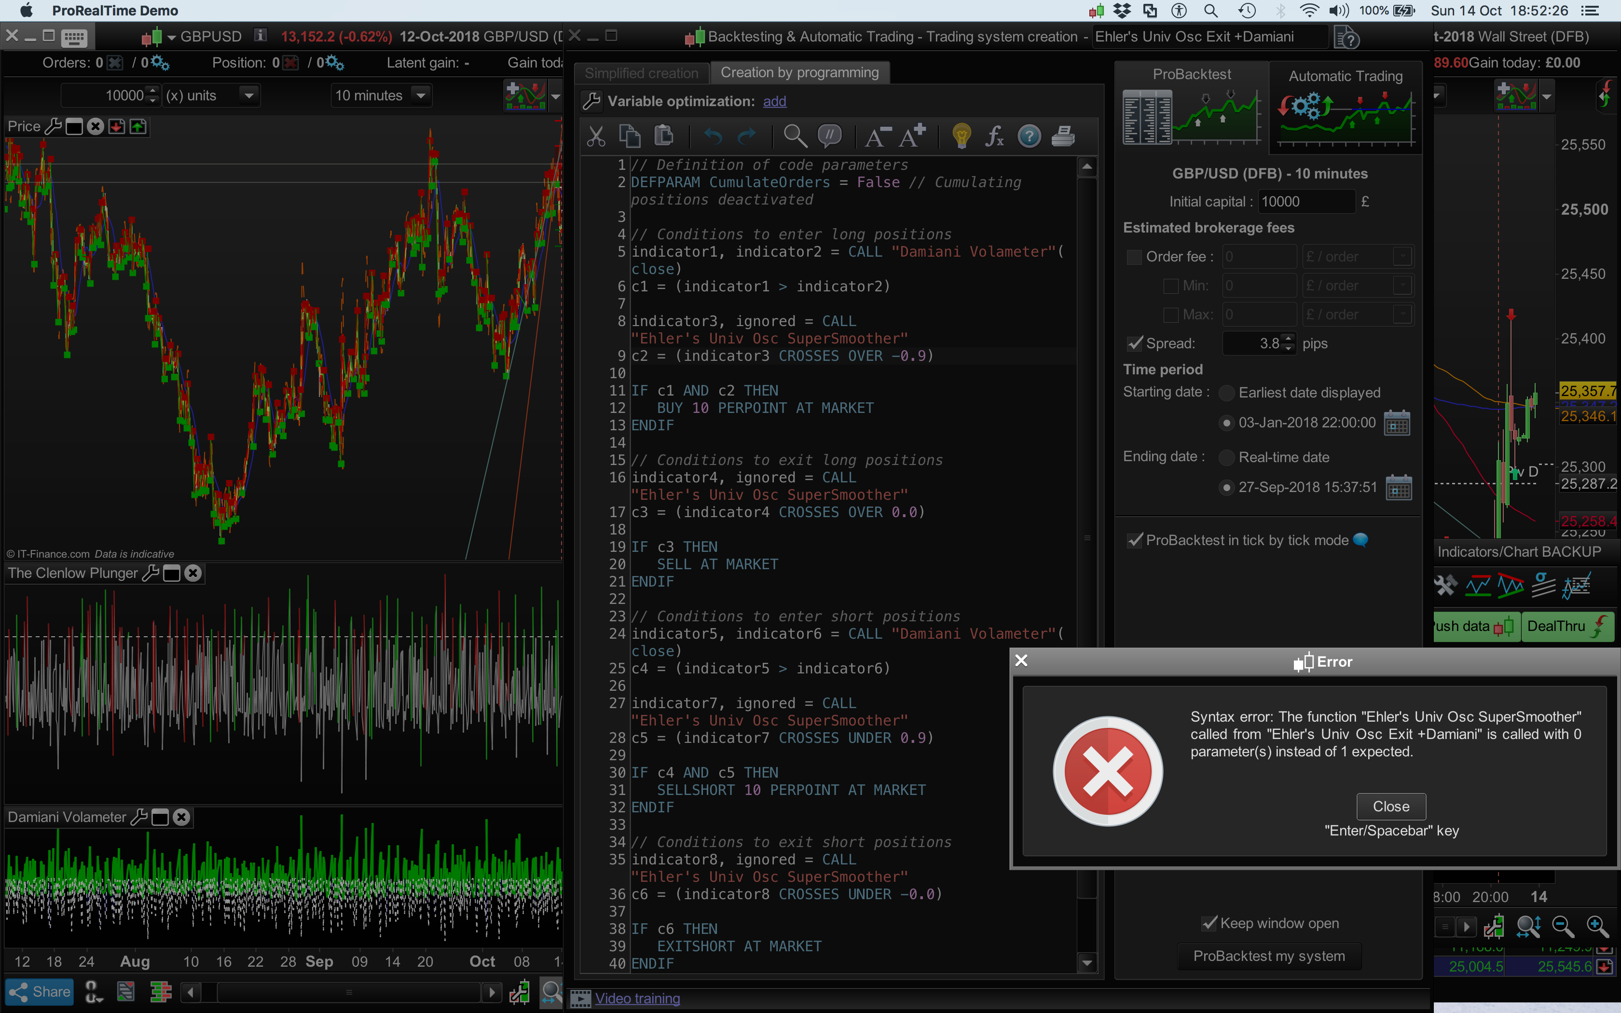Disable ProBacktest in tick by tick mode
The height and width of the screenshot is (1013, 1621).
pos(1135,541)
